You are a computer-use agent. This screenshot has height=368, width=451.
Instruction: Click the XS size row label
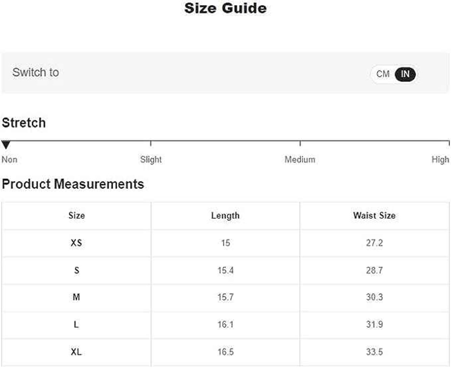click(76, 243)
